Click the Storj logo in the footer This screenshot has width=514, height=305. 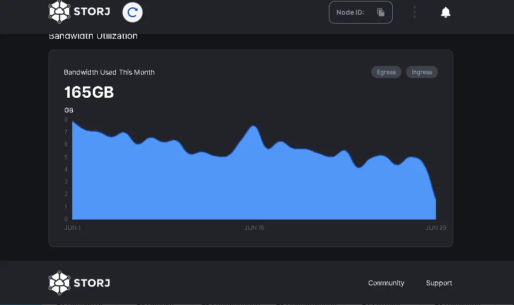(x=79, y=282)
